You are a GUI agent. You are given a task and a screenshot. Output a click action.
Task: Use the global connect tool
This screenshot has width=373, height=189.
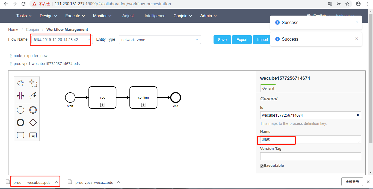[x=33, y=96]
